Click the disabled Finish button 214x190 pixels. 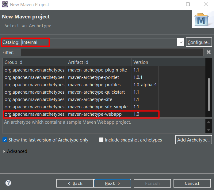pos(152,183)
